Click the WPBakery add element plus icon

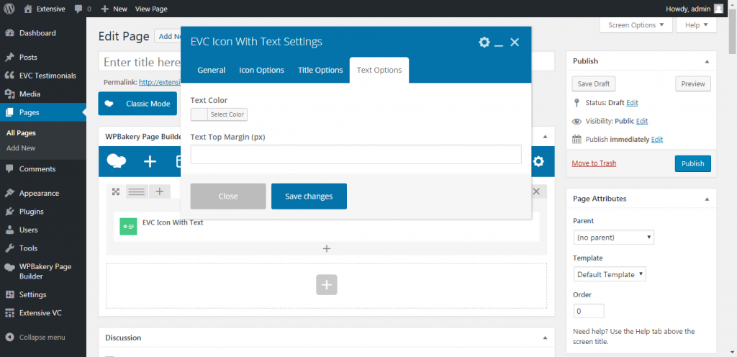(x=150, y=161)
